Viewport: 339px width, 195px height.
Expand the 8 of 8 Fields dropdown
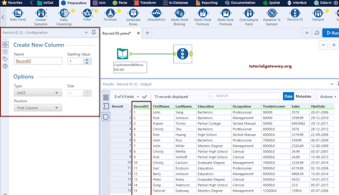(138, 96)
